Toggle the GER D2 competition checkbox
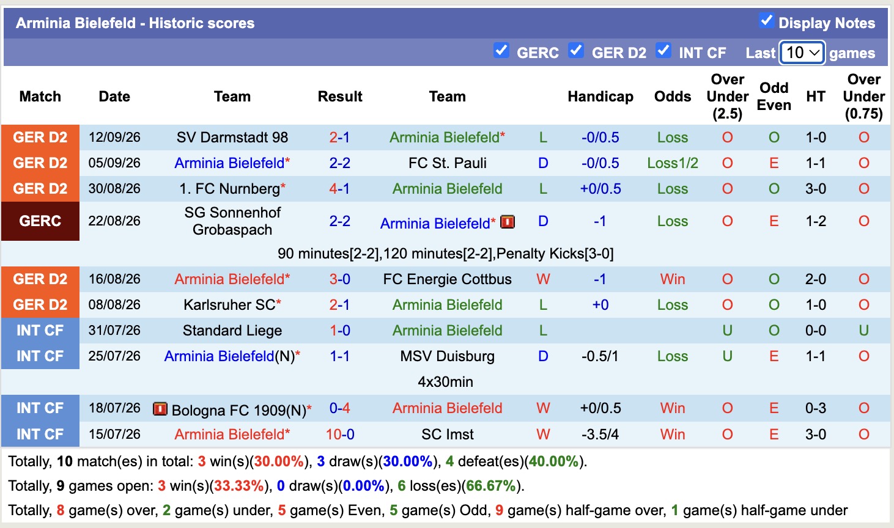The height and width of the screenshot is (528, 894). click(x=576, y=50)
